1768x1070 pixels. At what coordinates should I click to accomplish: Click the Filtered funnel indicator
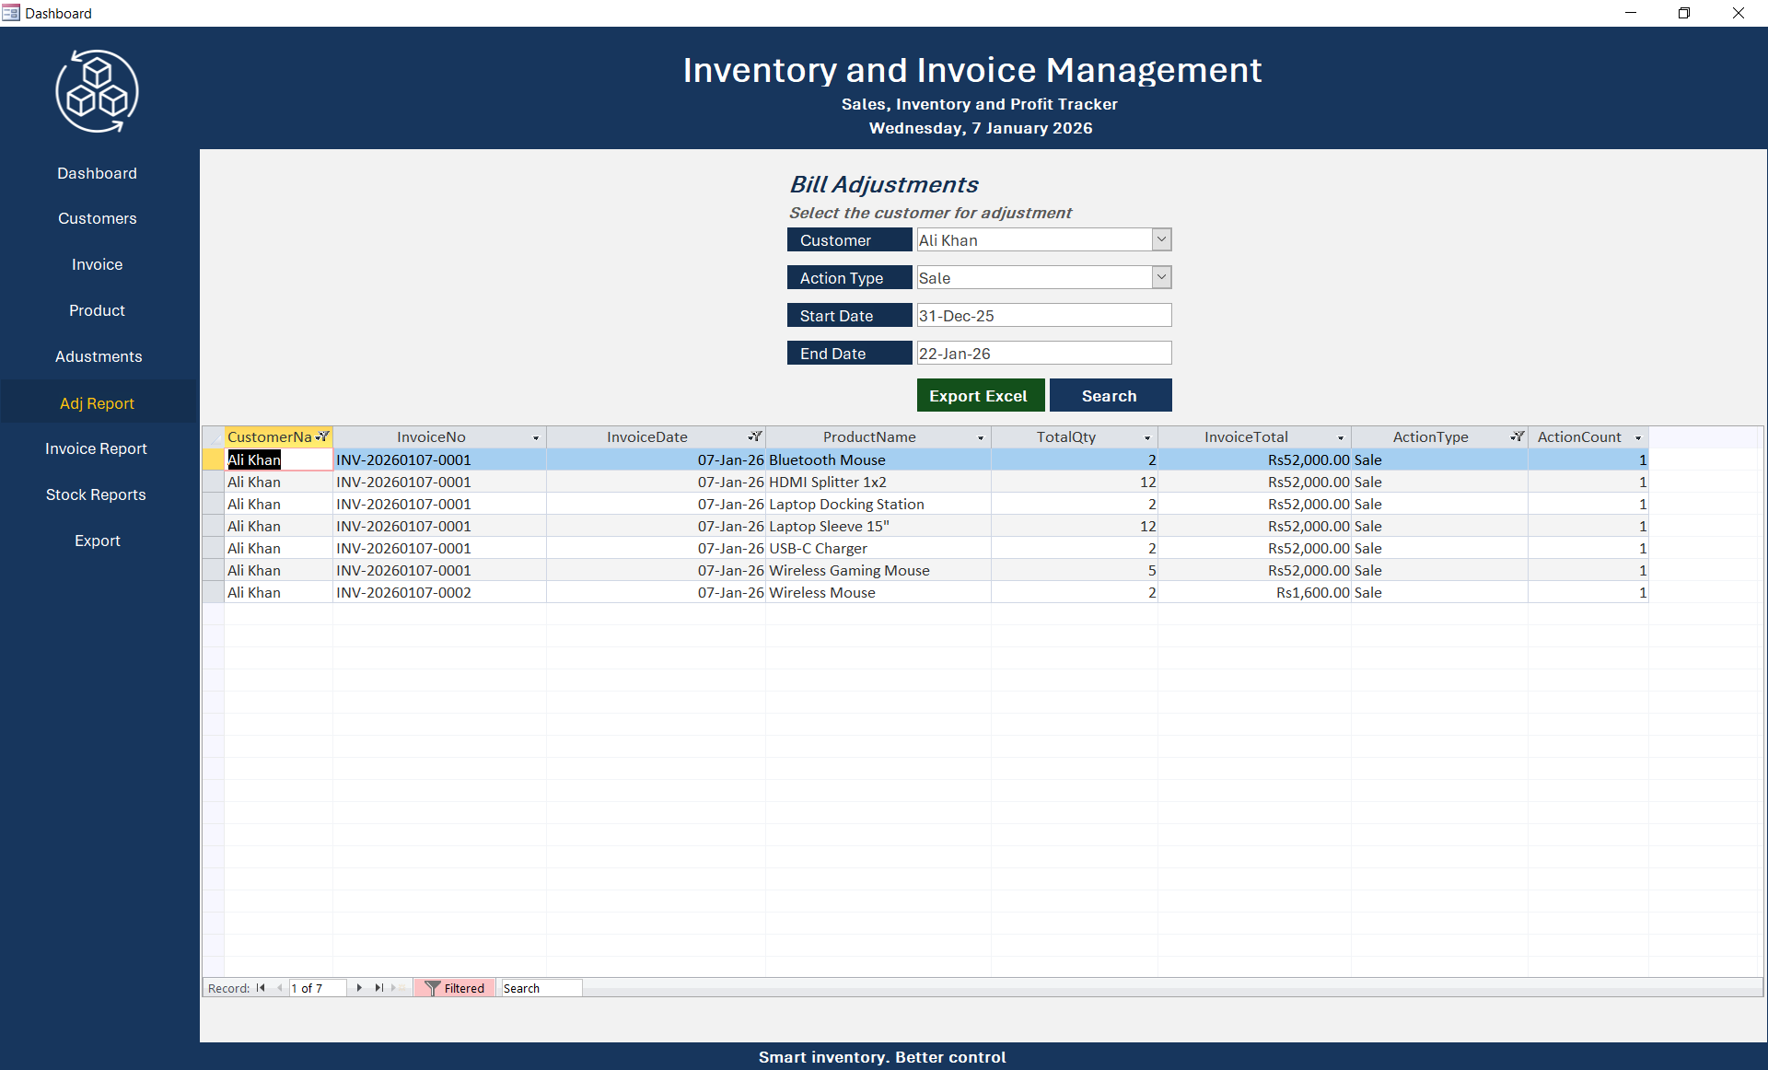pos(456,988)
